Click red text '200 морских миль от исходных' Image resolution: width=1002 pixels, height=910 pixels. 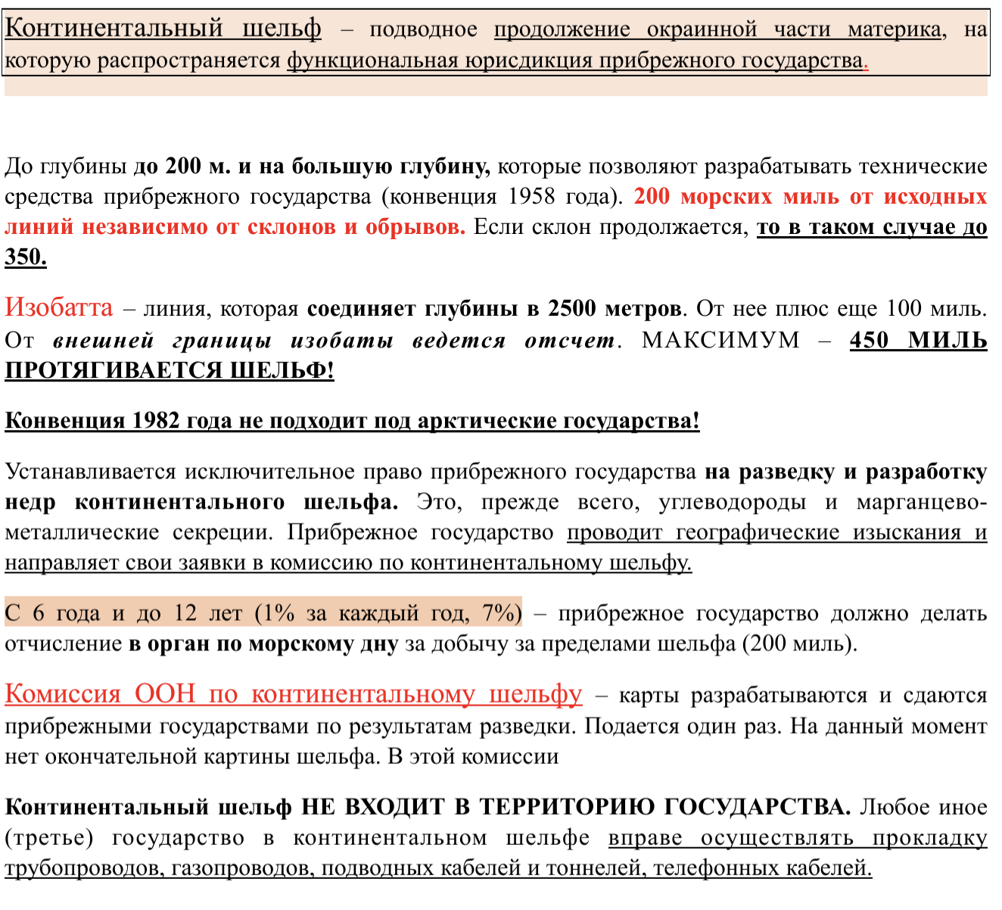[811, 196]
